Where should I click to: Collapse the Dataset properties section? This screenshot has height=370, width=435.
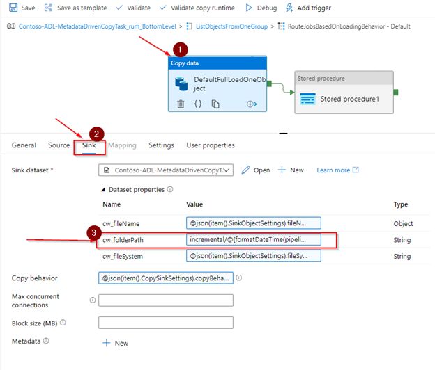point(105,189)
